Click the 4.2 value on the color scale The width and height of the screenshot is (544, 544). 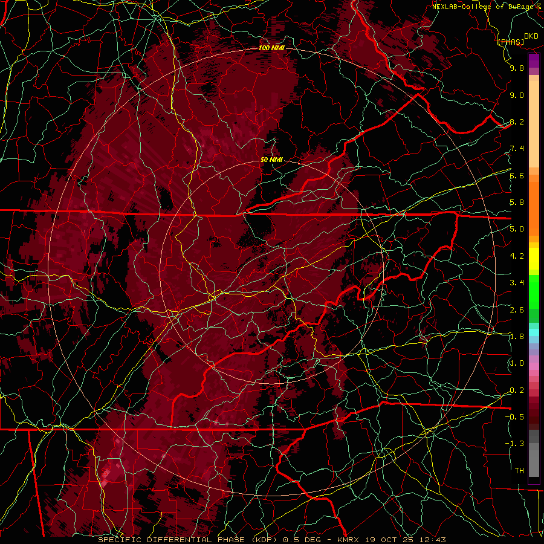coord(517,256)
